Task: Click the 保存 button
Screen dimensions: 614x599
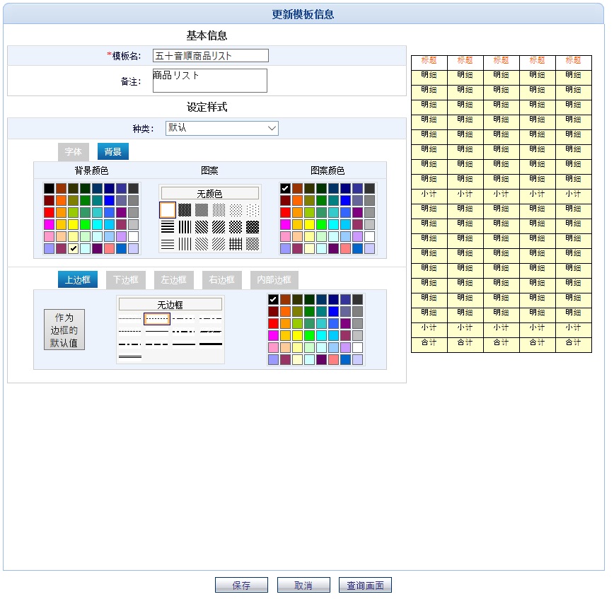Action: tap(241, 586)
